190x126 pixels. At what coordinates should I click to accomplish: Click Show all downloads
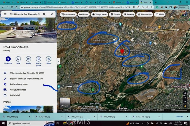179,117
